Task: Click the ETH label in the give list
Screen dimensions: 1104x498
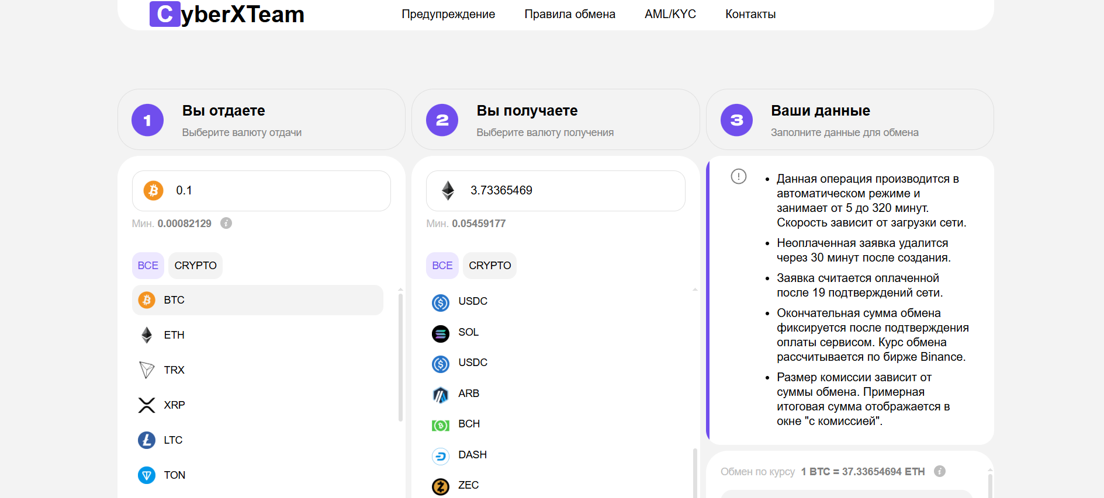Action: click(x=174, y=335)
